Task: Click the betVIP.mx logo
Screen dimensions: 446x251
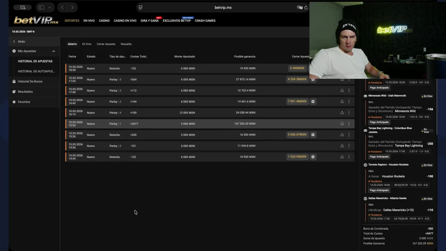Action: point(36,21)
